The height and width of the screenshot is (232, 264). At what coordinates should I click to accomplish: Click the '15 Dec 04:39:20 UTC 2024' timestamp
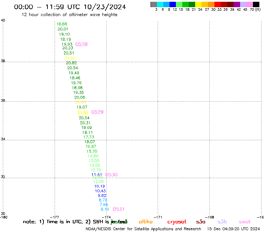233,229
